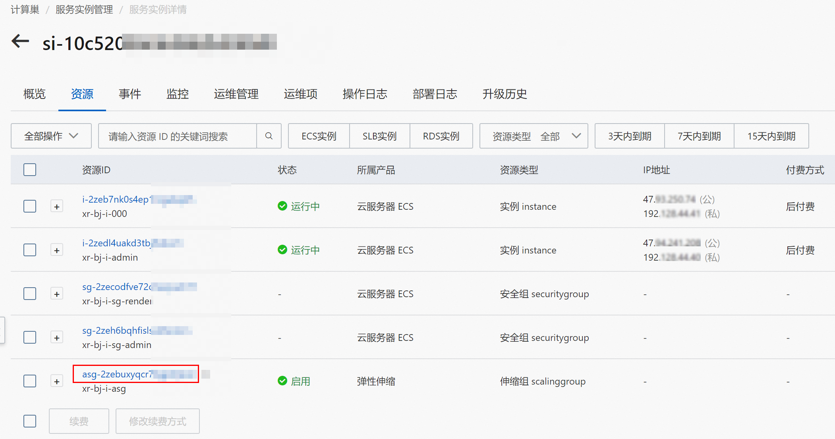Screen dimensions: 835x439
Task: Click the search magnifier icon
Action: (269, 136)
